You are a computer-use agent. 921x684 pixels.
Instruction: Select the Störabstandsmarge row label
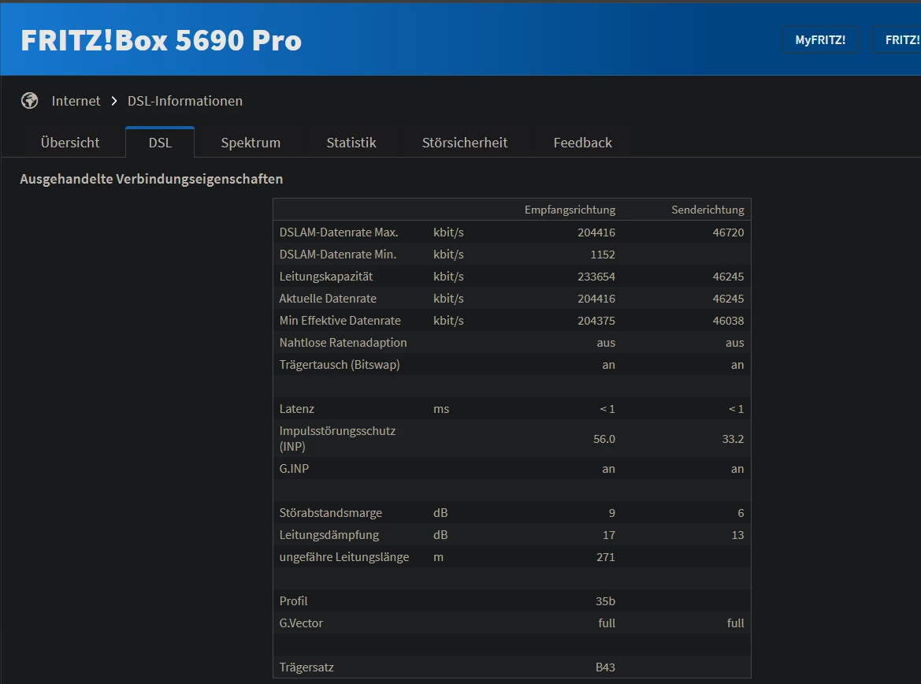point(331,513)
